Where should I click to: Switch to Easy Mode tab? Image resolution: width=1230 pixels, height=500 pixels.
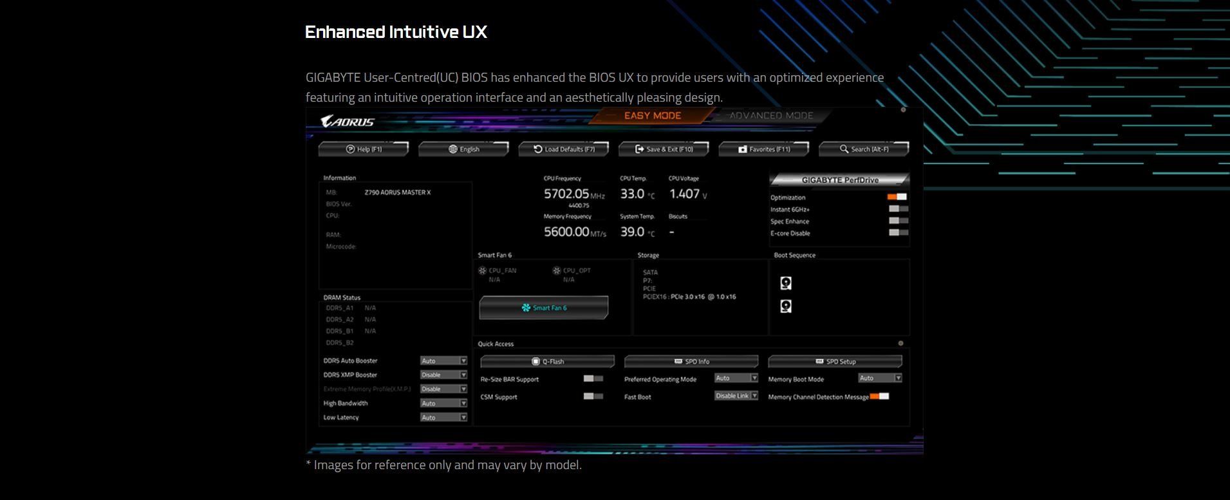click(x=653, y=116)
